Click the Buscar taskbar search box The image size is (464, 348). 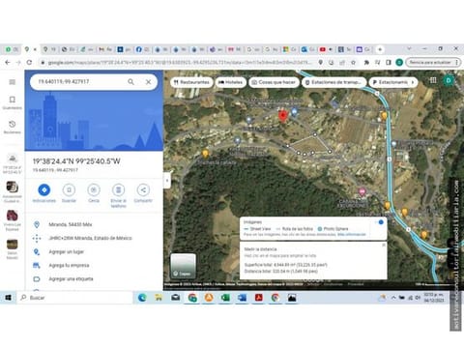(x=75, y=298)
